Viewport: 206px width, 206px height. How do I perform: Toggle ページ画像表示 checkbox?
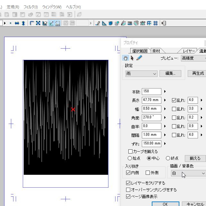128,197
